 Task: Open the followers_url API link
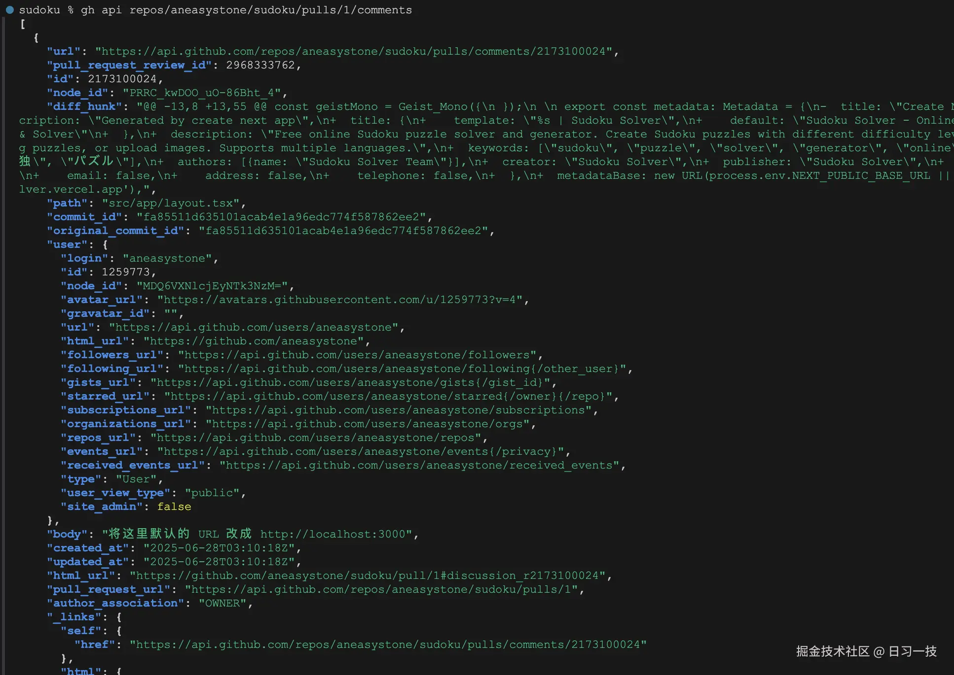point(360,355)
